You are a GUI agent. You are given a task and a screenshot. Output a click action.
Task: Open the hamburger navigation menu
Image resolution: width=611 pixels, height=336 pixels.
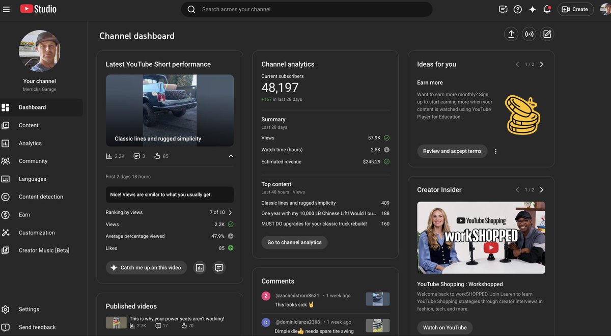tap(6, 9)
